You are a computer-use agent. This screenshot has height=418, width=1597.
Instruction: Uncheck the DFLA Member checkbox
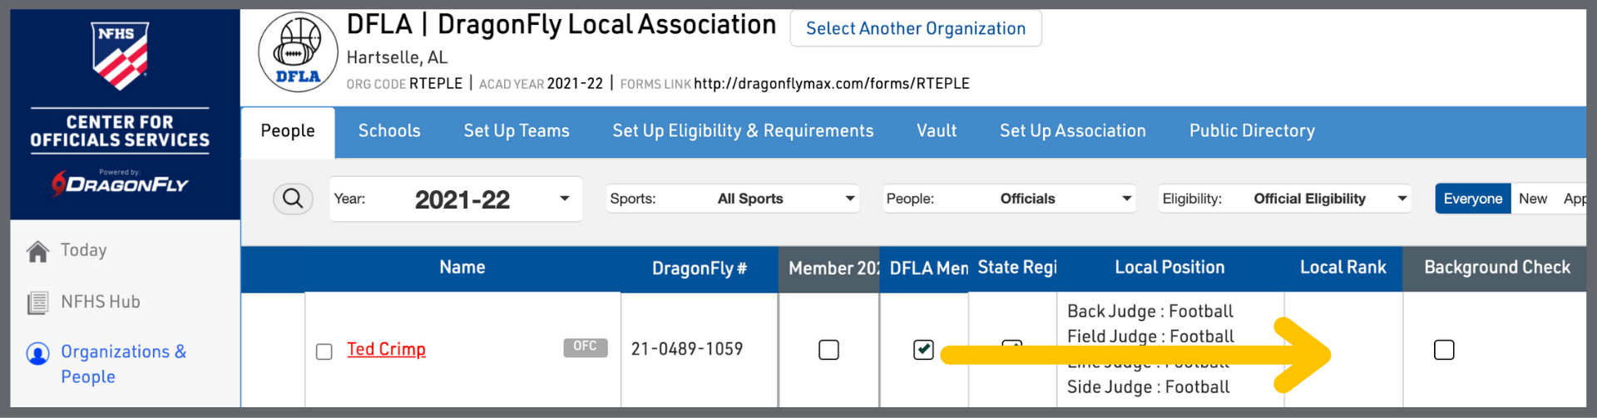pos(923,350)
